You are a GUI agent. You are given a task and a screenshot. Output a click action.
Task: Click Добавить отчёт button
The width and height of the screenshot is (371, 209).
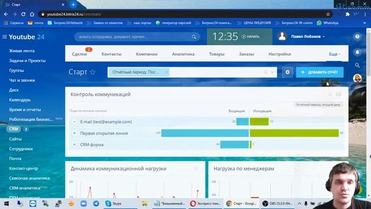[x=319, y=72]
